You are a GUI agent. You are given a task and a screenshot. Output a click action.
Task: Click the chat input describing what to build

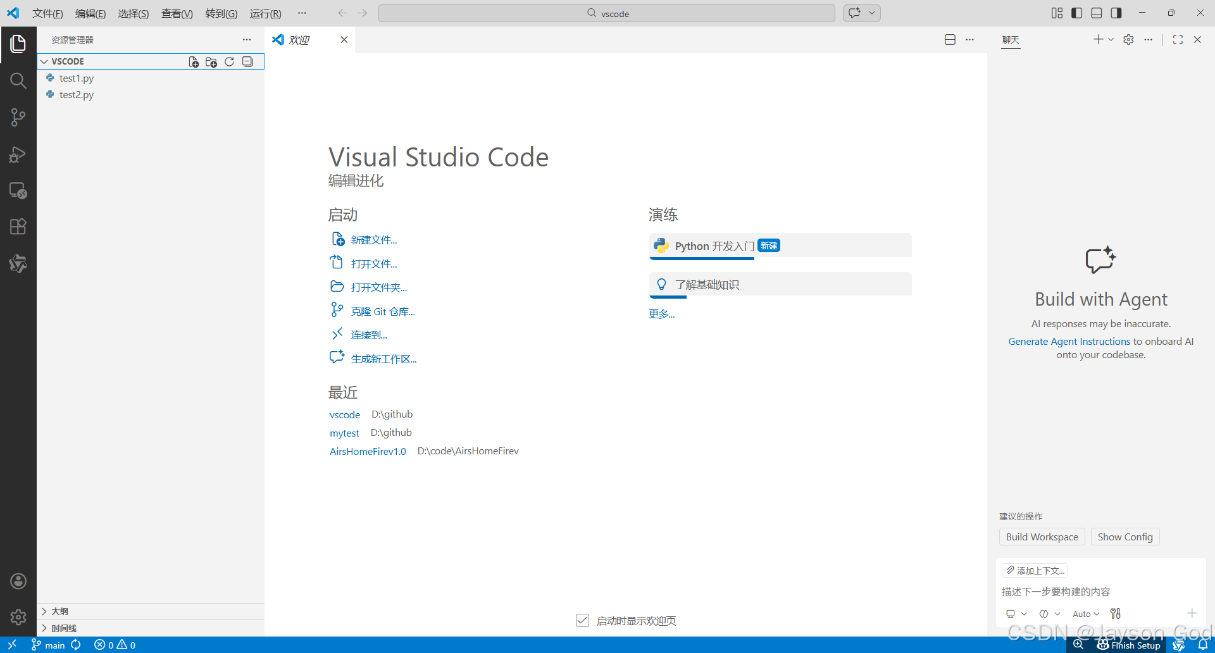point(1100,592)
